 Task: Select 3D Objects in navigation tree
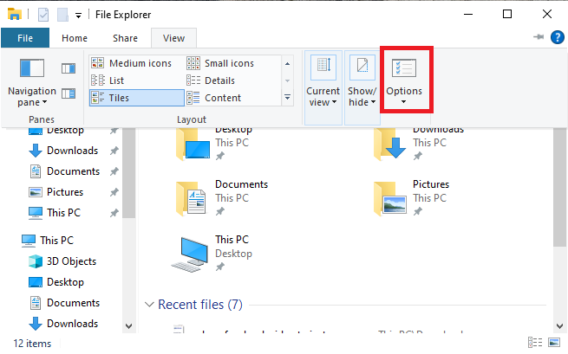(x=70, y=261)
